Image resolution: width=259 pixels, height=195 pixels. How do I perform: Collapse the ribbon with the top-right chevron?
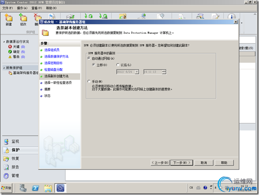tap(255, 15)
